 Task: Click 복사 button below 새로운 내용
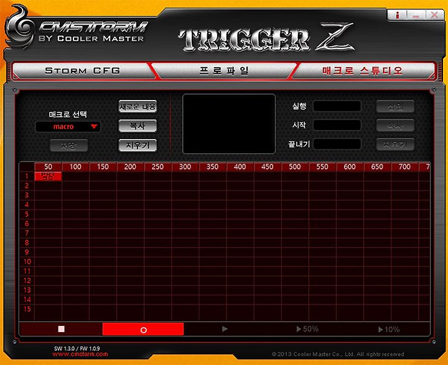click(138, 126)
